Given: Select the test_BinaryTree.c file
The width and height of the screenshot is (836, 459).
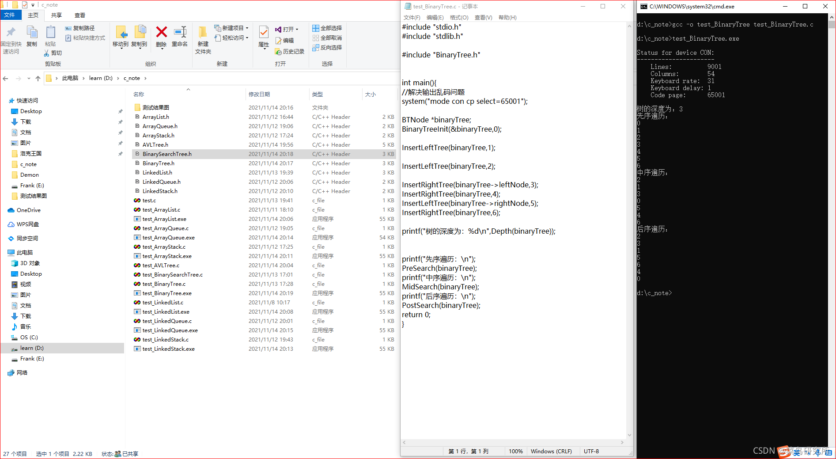Looking at the screenshot, I should (x=164, y=284).
